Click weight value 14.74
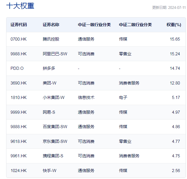Screen dimensions: 187x179 point(175,68)
